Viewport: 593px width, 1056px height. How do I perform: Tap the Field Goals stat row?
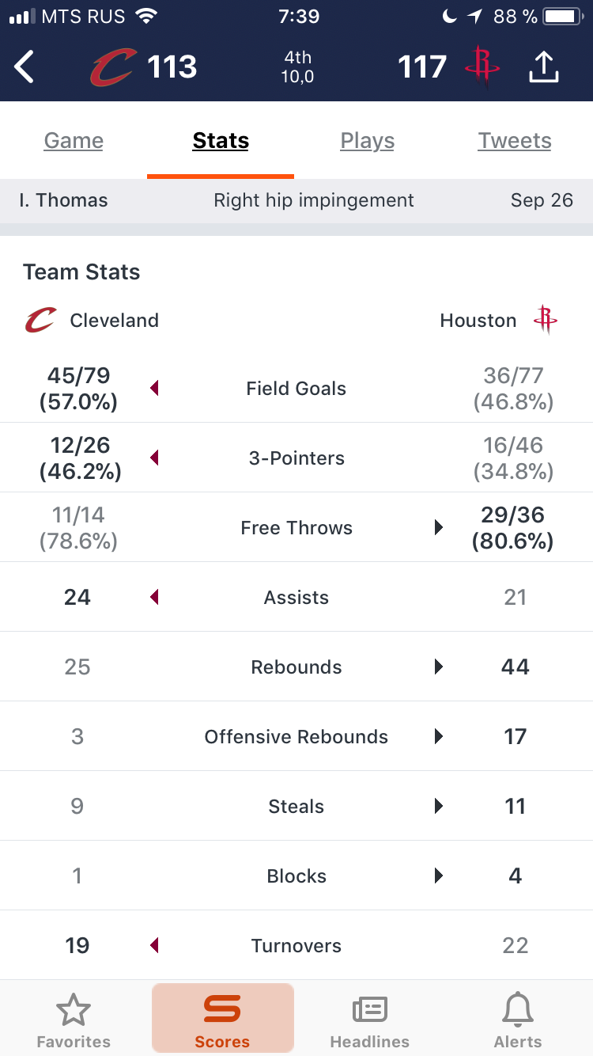point(296,388)
